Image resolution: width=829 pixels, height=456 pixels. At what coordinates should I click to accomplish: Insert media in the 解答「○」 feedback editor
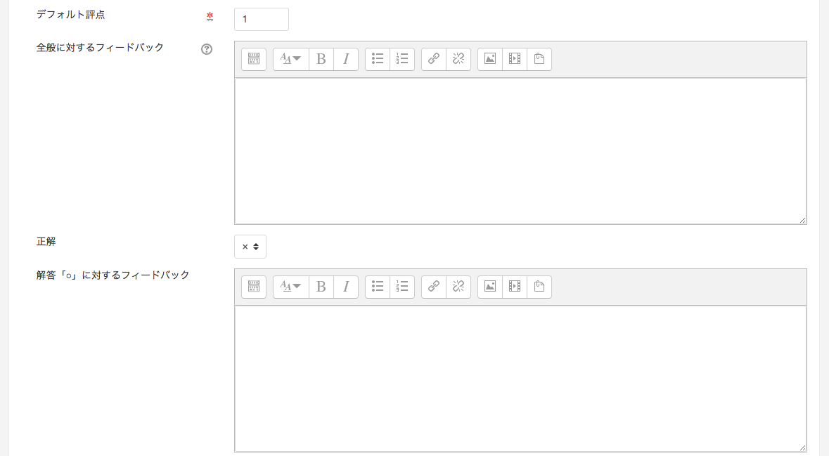515,287
